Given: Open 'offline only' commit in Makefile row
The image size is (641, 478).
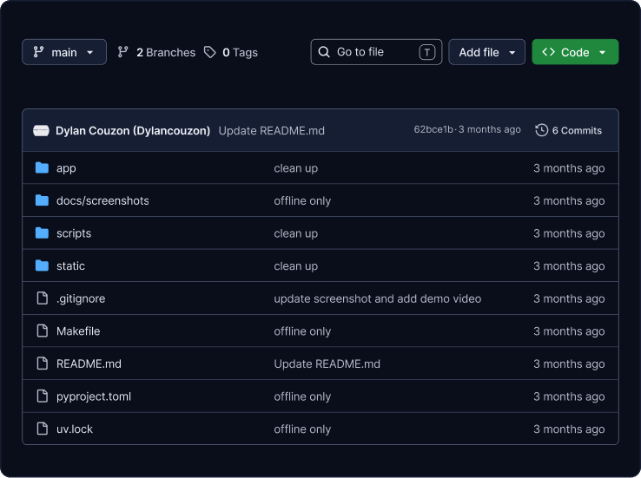Looking at the screenshot, I should click(302, 331).
